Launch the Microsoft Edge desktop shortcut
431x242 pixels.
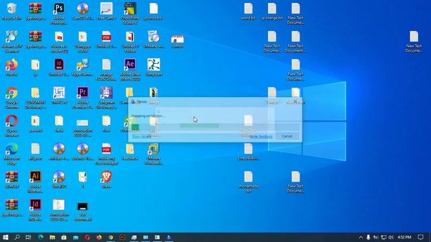click(x=11, y=154)
